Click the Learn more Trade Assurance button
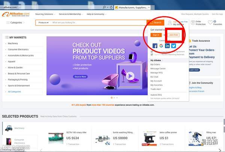The image size is (225, 152). 194,70
